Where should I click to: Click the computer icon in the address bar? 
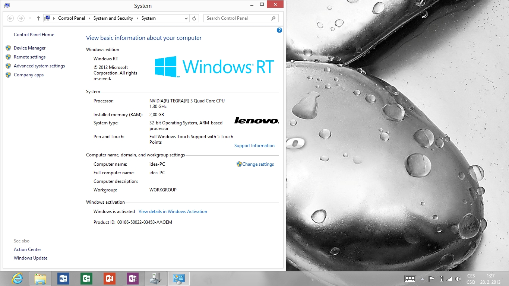click(47, 18)
